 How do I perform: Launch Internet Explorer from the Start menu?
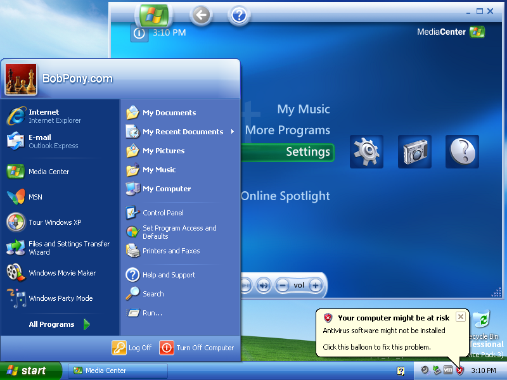click(x=60, y=116)
